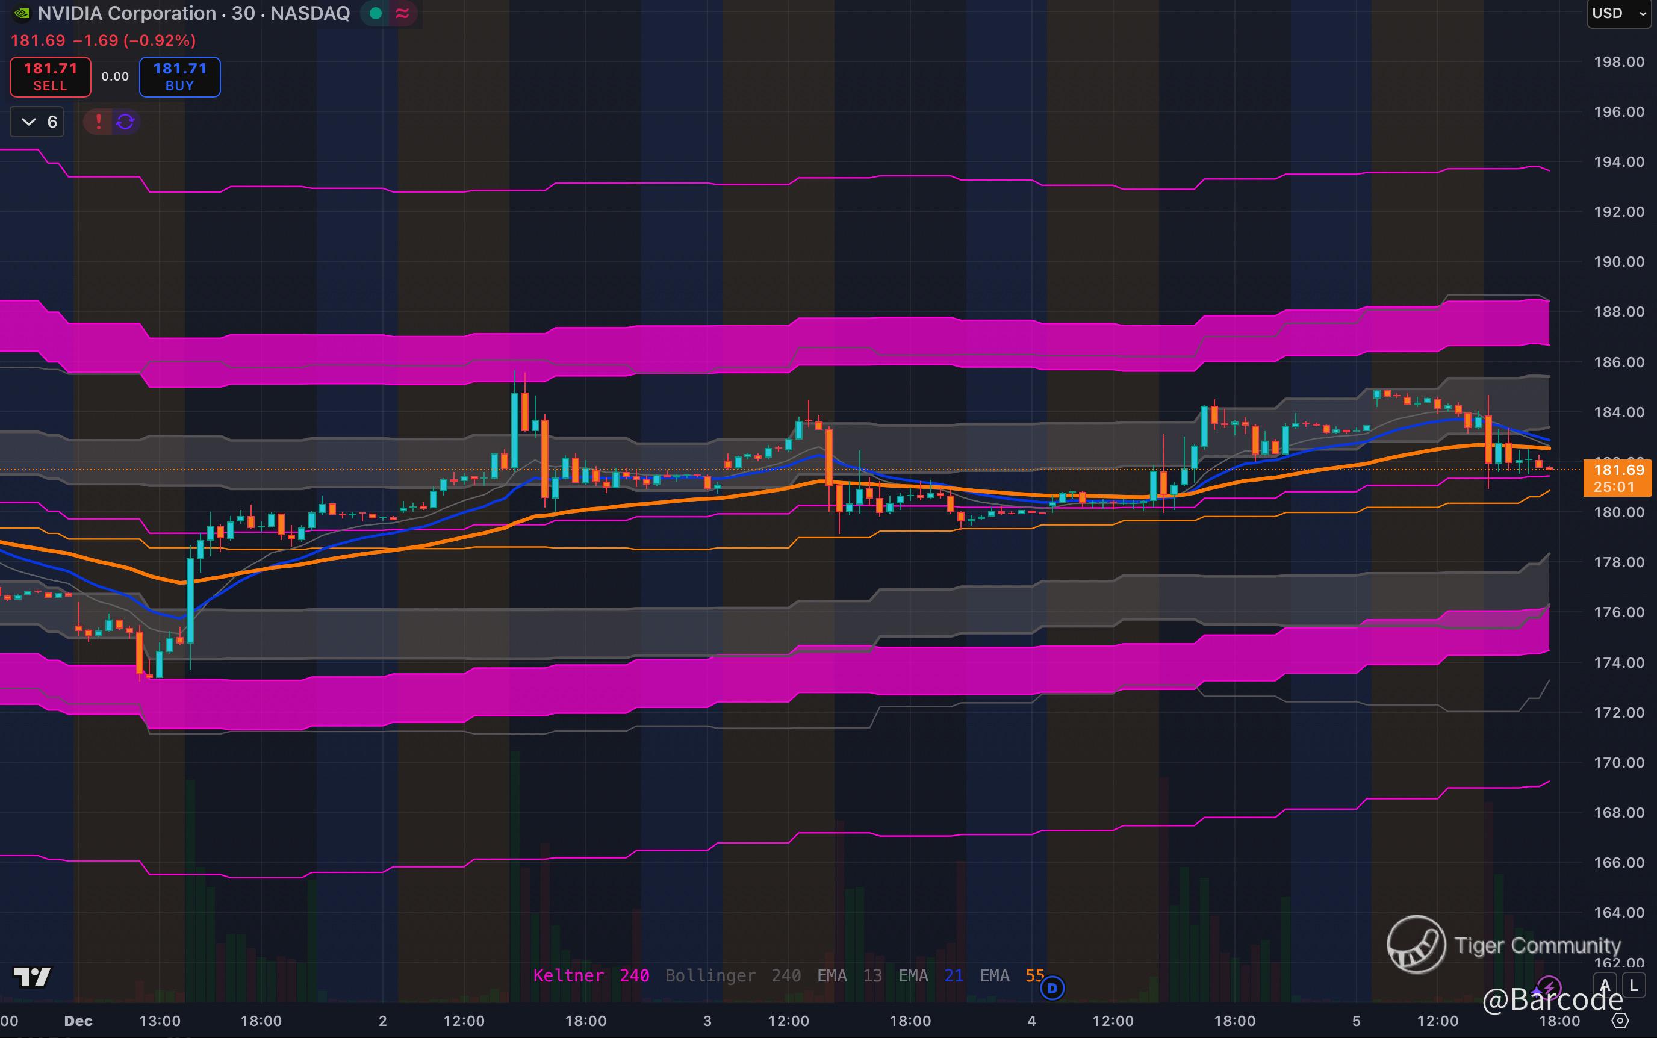Click the blue D dividend marker

click(x=1052, y=989)
